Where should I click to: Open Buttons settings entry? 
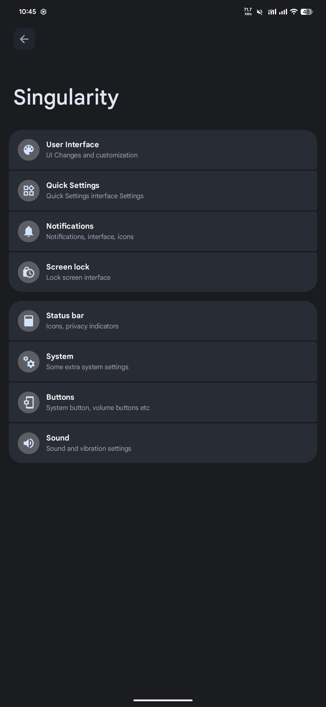click(163, 402)
